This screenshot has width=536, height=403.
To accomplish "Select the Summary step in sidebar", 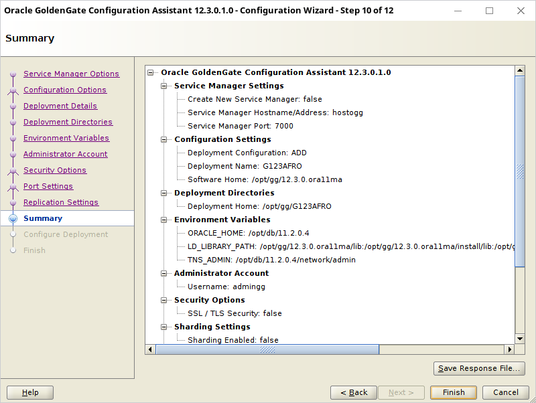I will point(43,218).
